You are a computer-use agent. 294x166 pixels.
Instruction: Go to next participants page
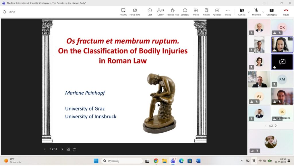click(x=276, y=126)
